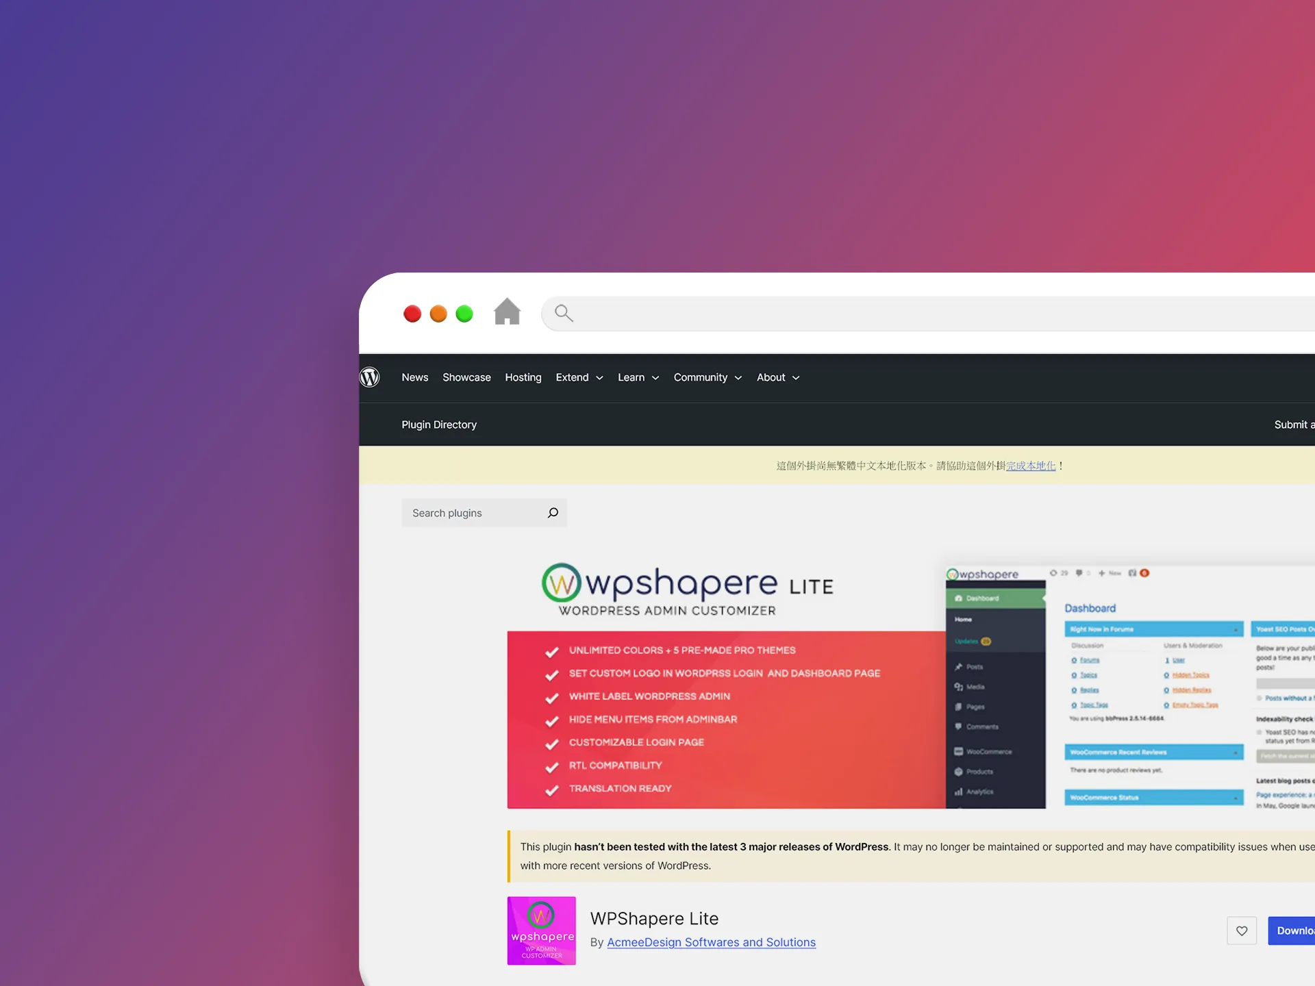Open AcmeeDesign Softwares and Solutions author link
This screenshot has height=986, width=1315.
711,942
